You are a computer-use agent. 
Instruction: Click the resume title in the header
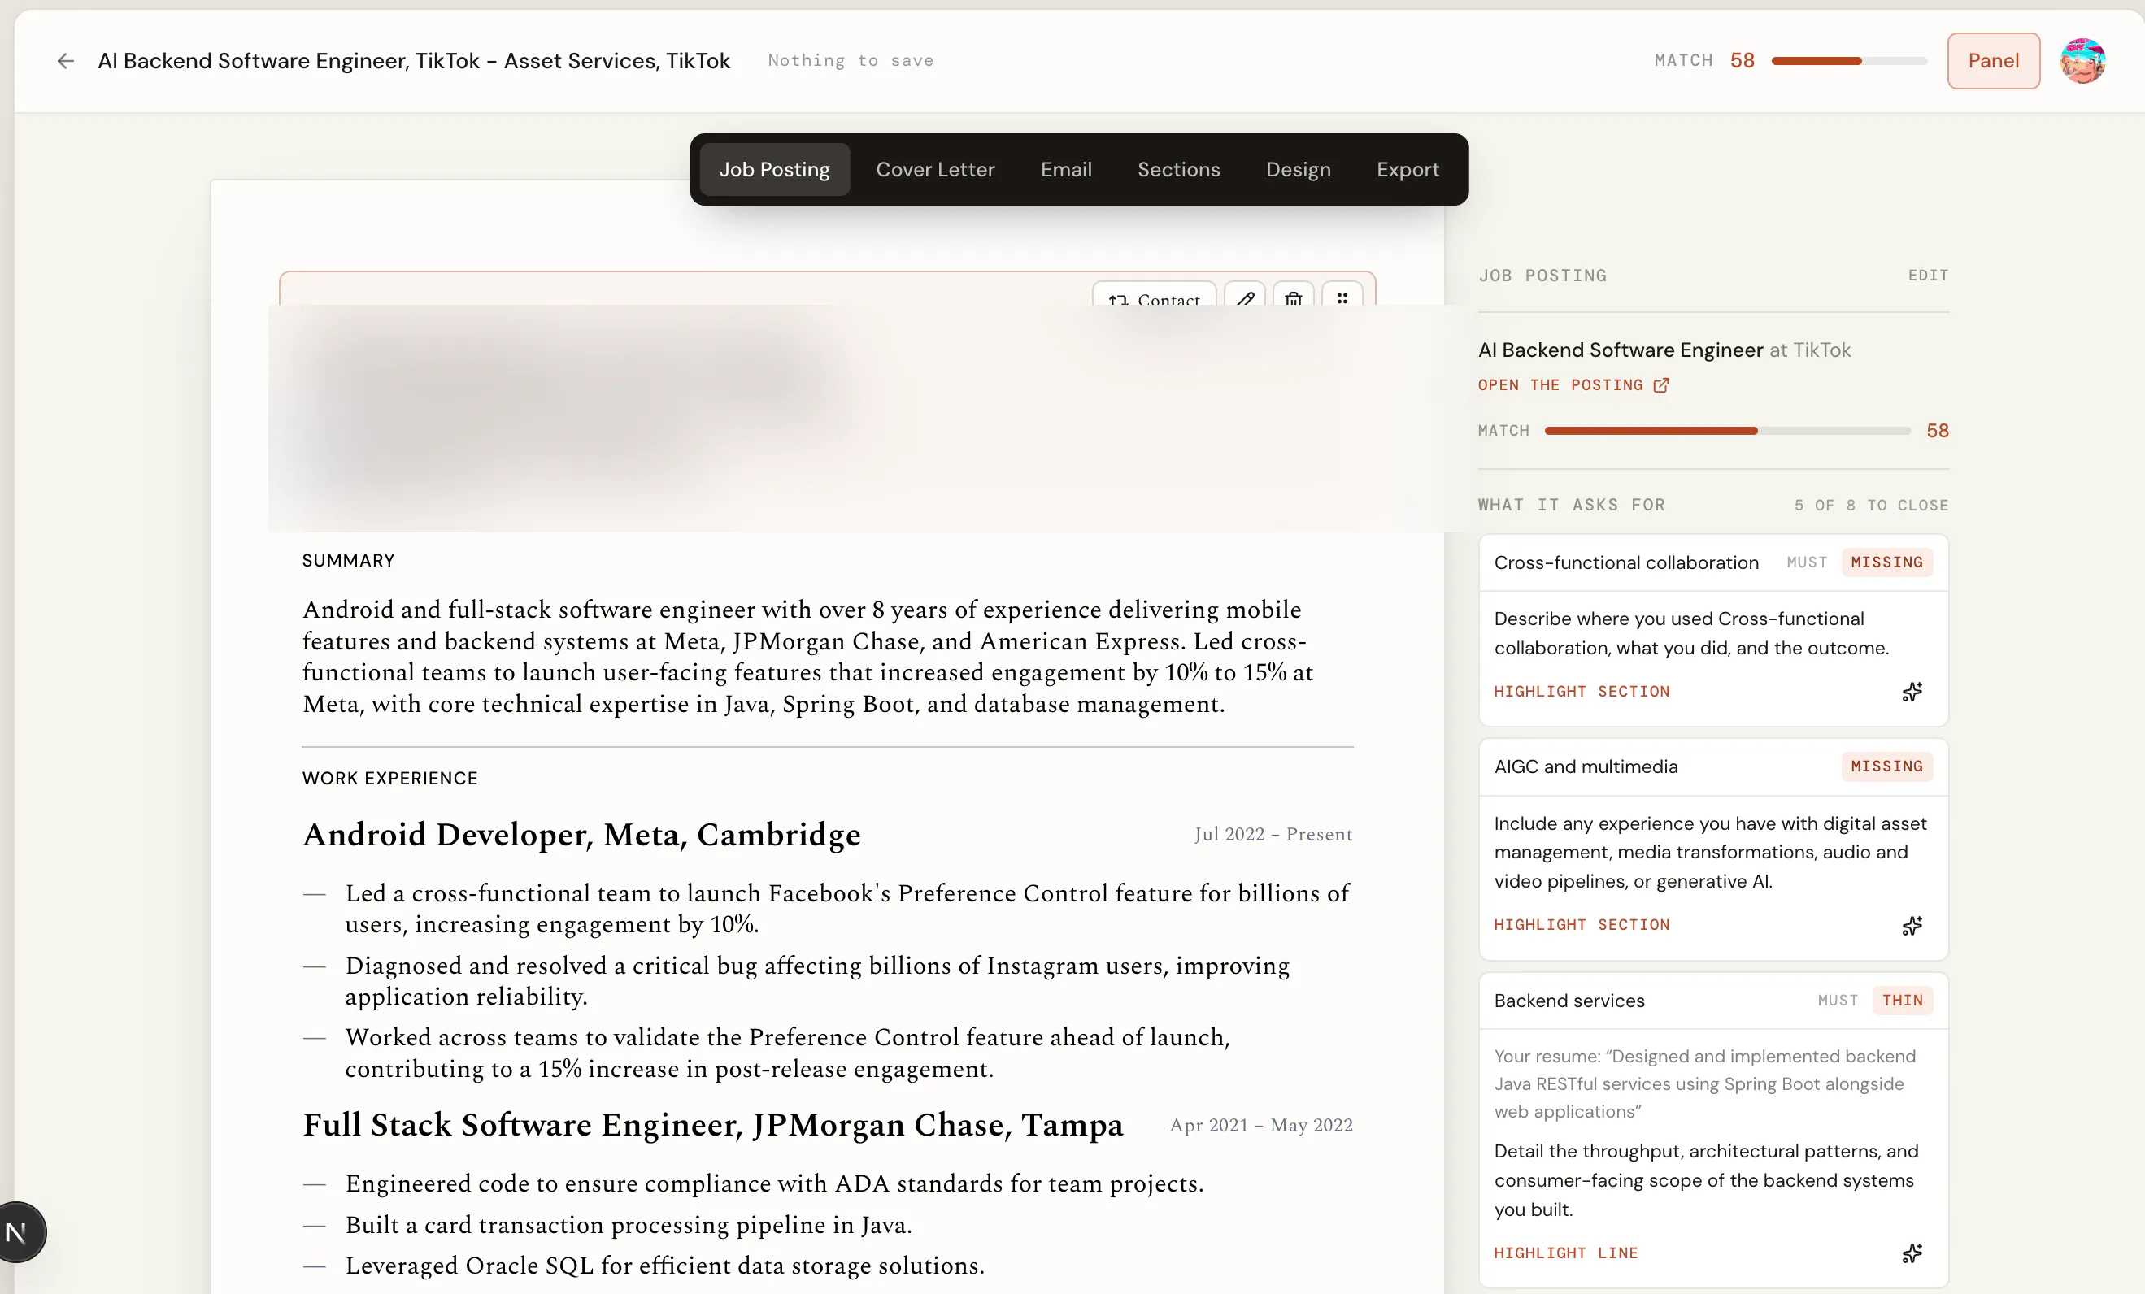414,61
